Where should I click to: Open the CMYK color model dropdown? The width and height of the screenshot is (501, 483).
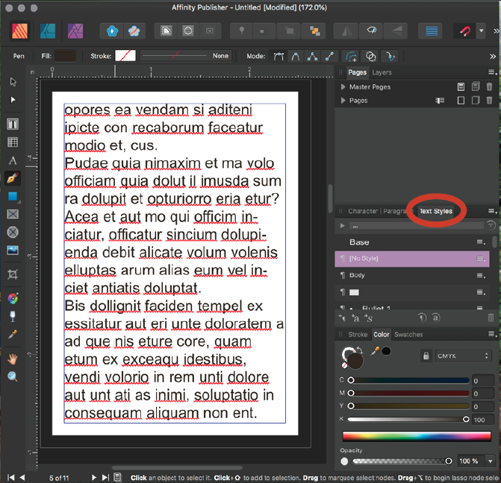[x=463, y=356]
